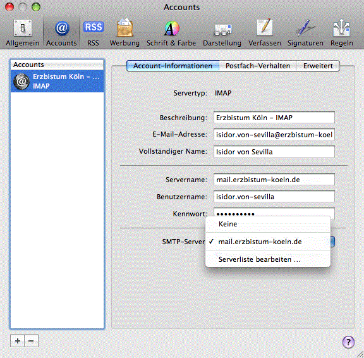Click the Servername input field
The image size is (364, 358).
coord(274,180)
